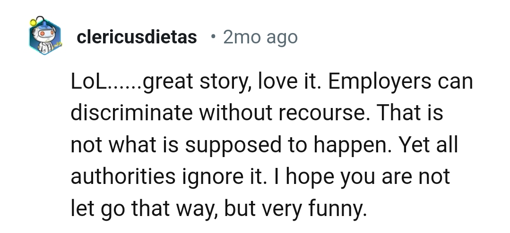Click "are not" ending the fourth line
This screenshot has height=233, width=510.
click(x=420, y=176)
